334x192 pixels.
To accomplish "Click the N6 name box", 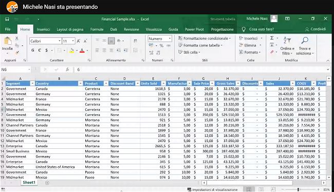I will pyautogui.click(x=16, y=69).
